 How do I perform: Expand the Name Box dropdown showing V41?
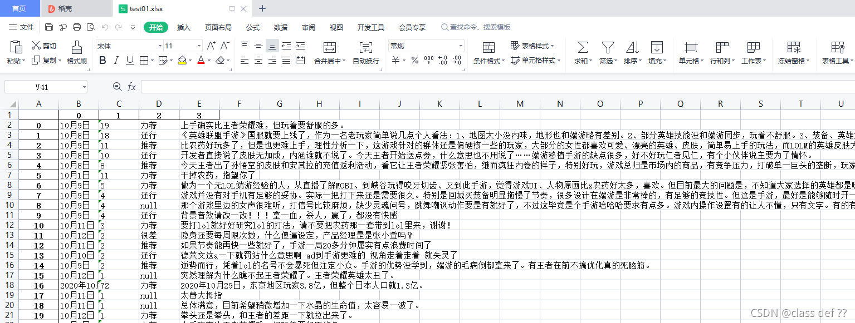(84, 87)
